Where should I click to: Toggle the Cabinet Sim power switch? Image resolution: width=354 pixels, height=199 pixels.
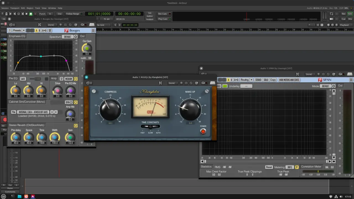click(x=76, y=102)
